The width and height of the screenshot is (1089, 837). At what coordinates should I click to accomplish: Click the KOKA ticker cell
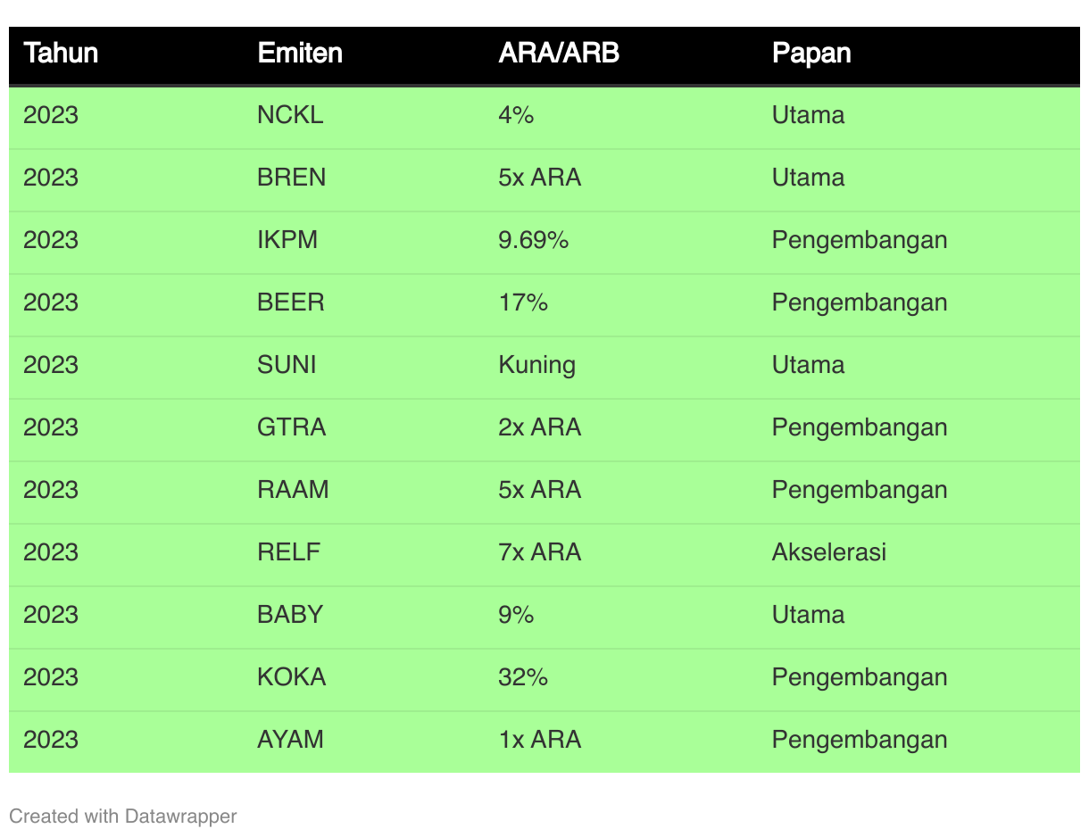(x=292, y=677)
